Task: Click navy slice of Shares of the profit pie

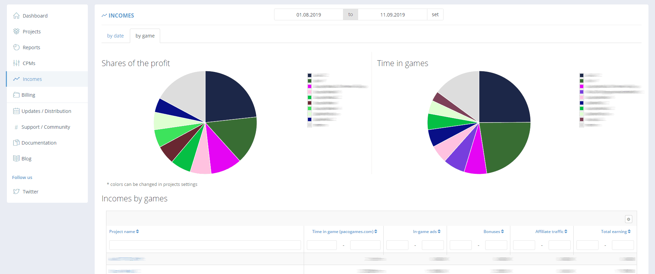Action: (x=227, y=98)
